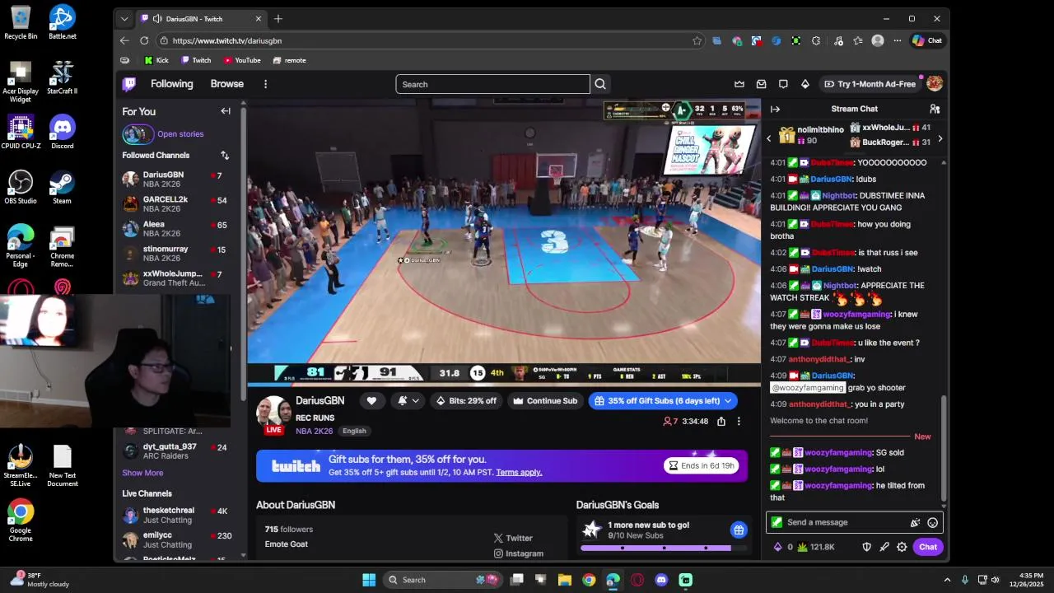The image size is (1054, 593).
Task: Click the Twitch logo home icon
Action: 129,84
